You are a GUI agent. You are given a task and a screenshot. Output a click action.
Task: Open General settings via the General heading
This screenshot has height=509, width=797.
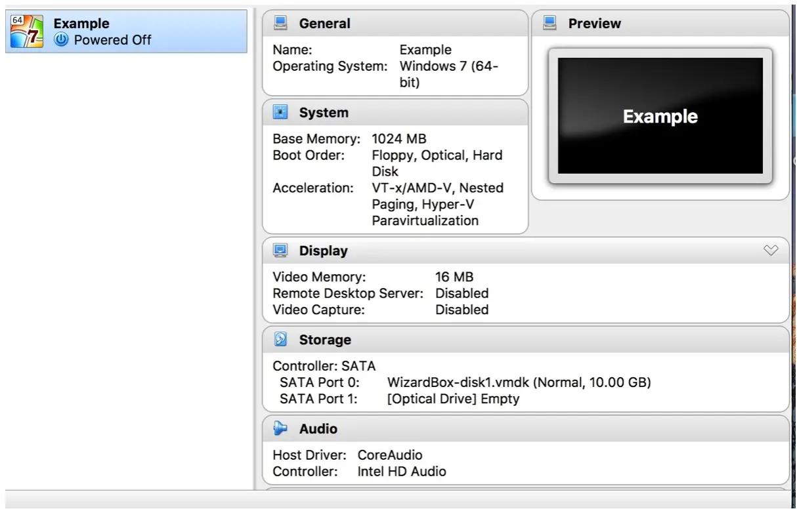[x=324, y=24]
